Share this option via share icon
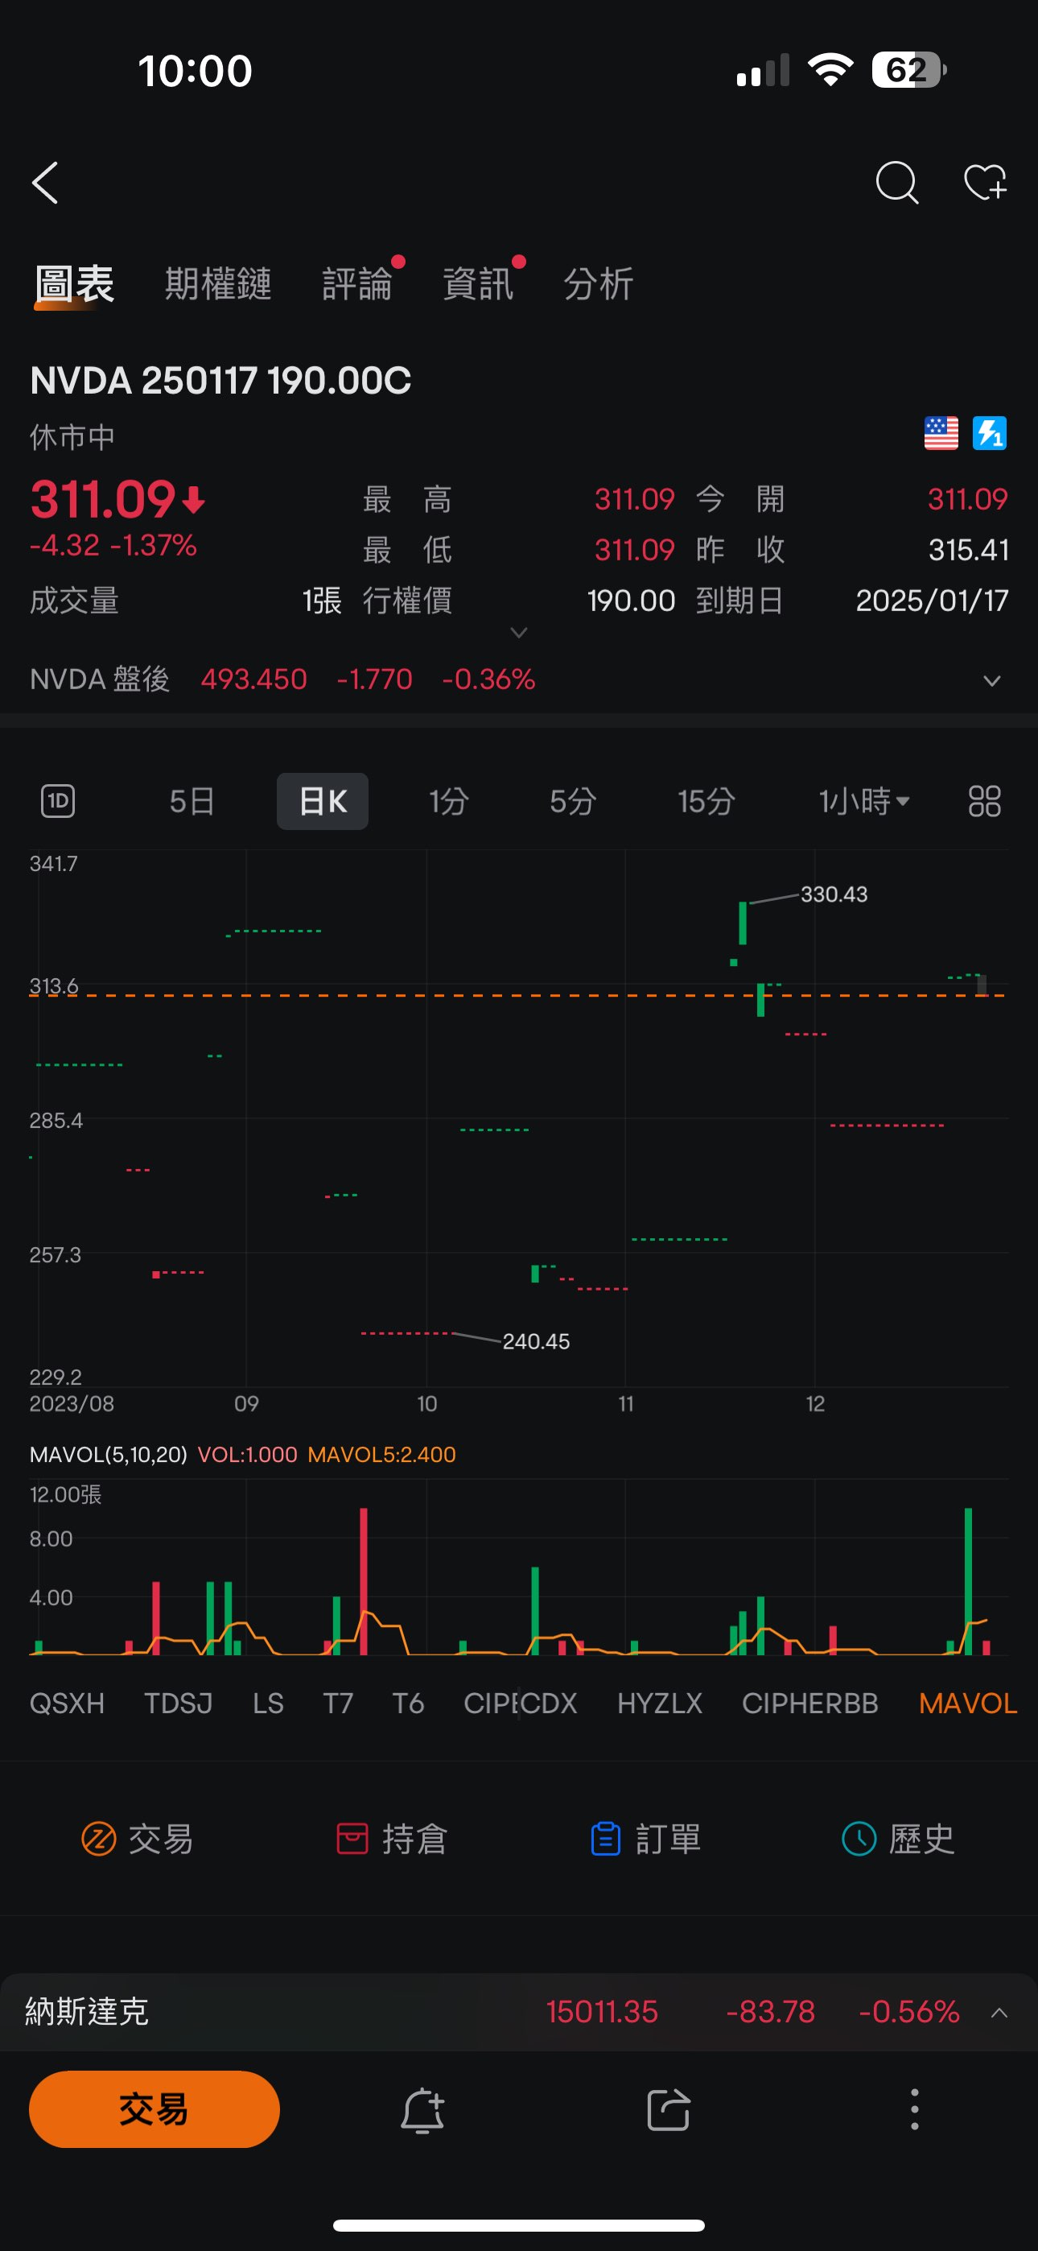This screenshot has width=1038, height=2251. [x=669, y=2110]
